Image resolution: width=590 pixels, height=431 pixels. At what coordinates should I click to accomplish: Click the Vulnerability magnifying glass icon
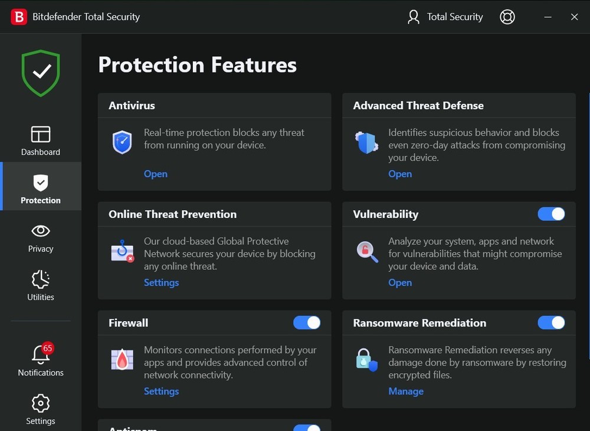[366, 250]
